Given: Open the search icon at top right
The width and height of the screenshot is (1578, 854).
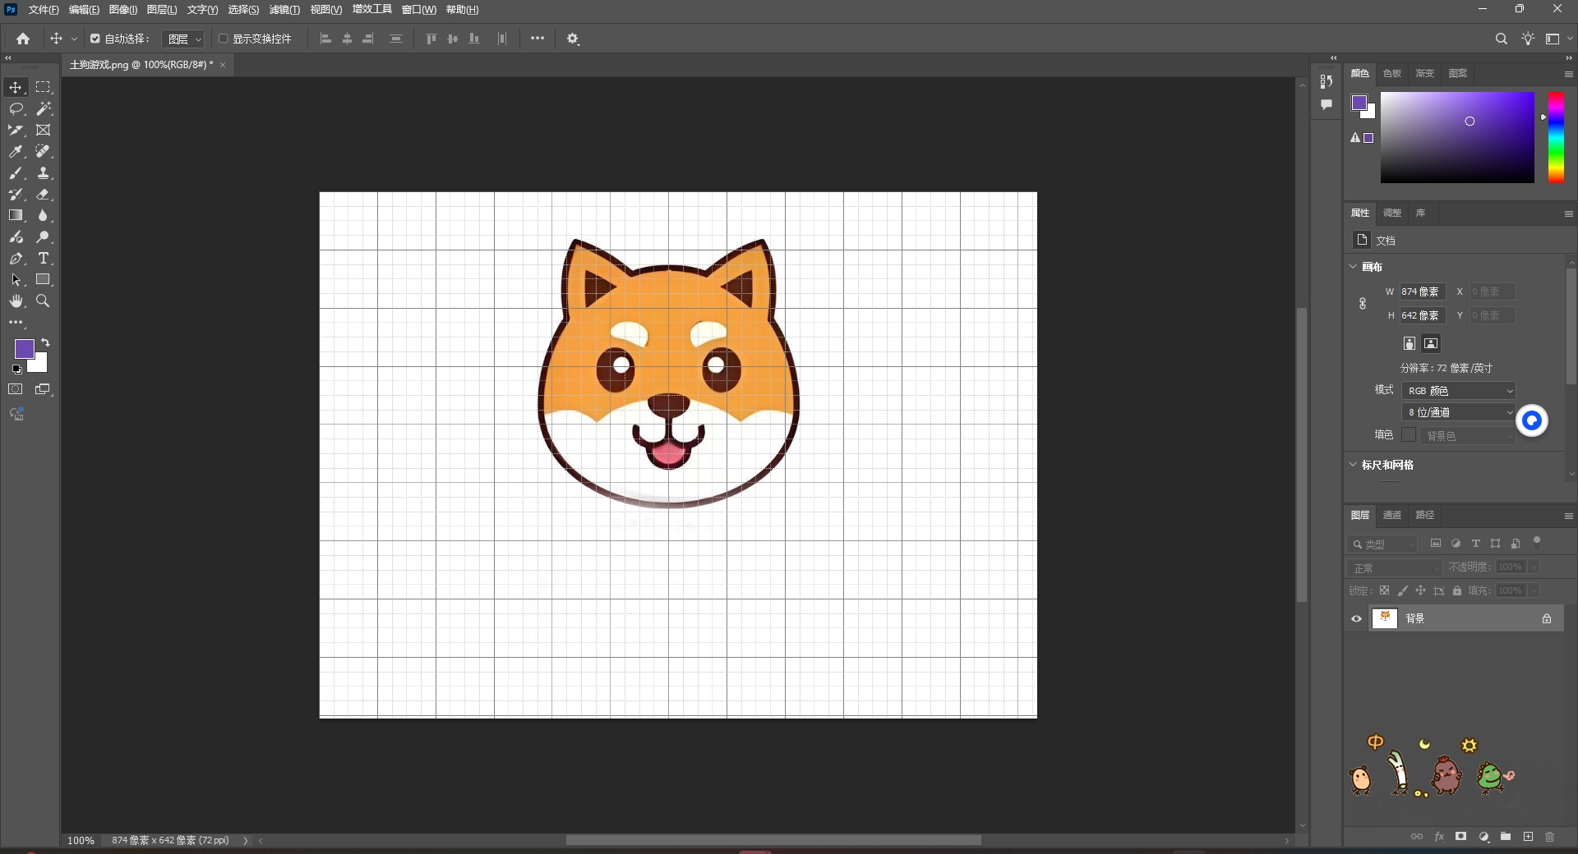Looking at the screenshot, I should point(1501,39).
